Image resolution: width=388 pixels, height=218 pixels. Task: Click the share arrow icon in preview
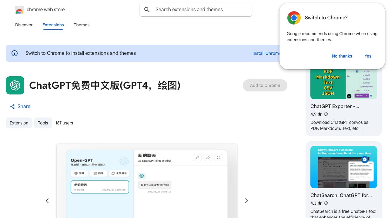click(x=208, y=157)
